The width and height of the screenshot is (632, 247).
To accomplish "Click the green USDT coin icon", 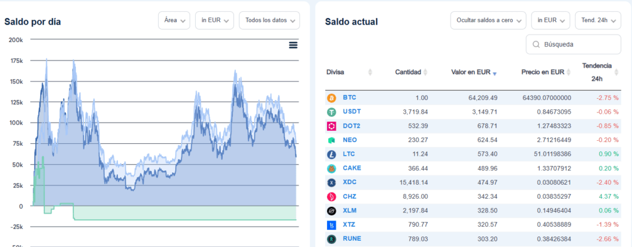I will (331, 112).
